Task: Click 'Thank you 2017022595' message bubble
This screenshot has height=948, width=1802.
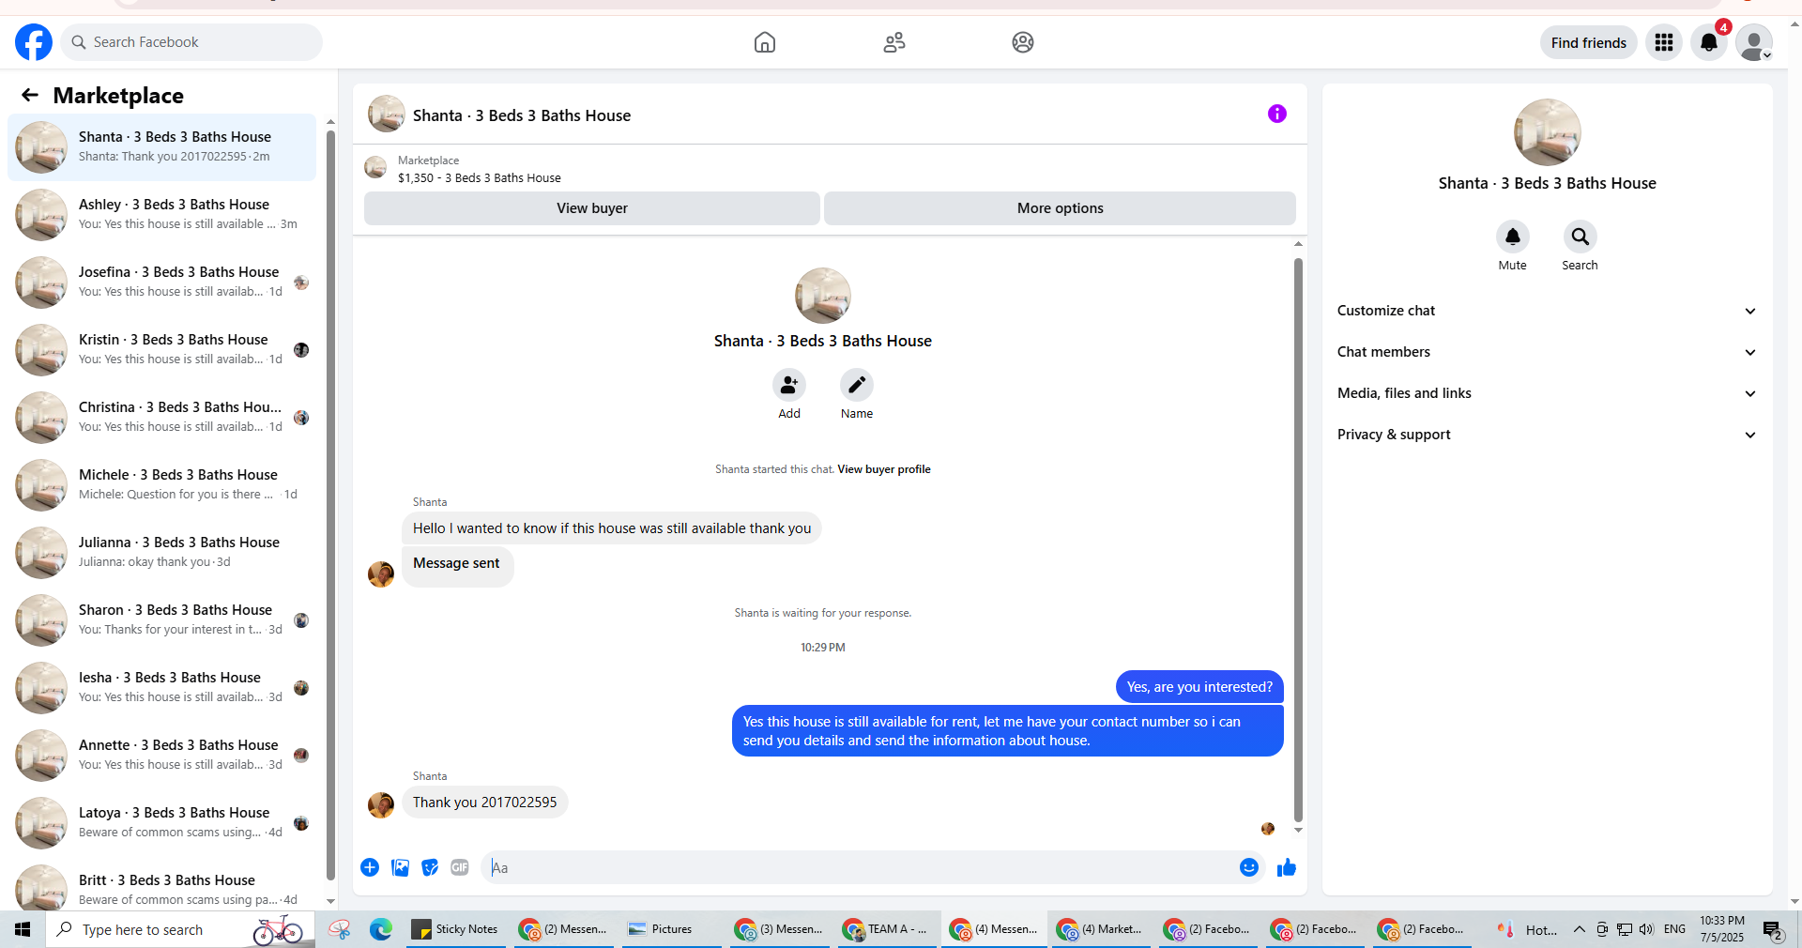Action: point(485,803)
